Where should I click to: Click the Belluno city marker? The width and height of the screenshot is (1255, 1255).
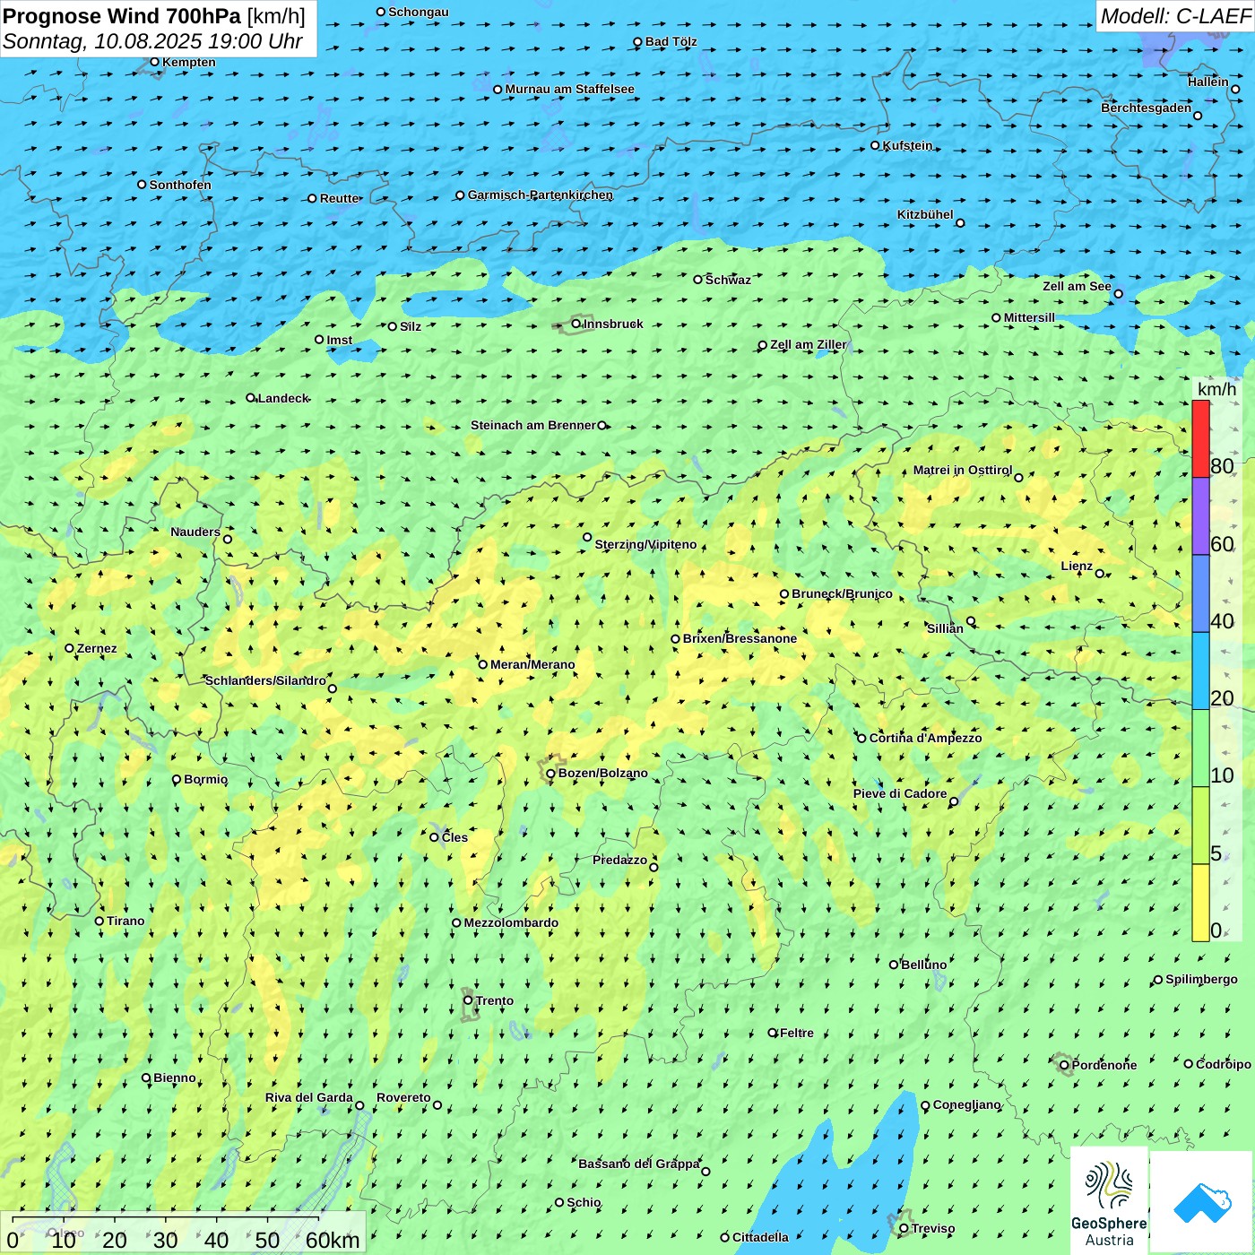[894, 965]
